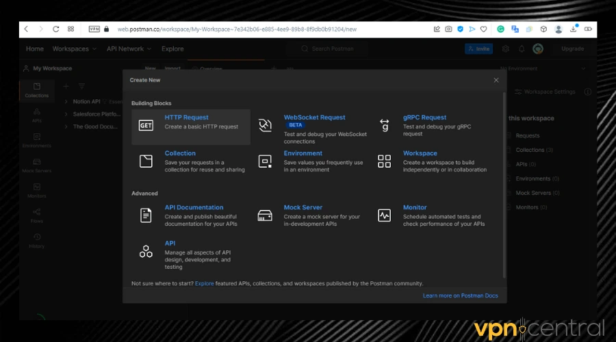Open APIs in left sidebar
This screenshot has height=342, width=616.
(x=36, y=116)
